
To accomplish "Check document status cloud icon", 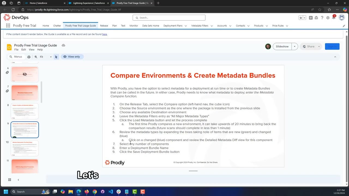I will point(63,45).
